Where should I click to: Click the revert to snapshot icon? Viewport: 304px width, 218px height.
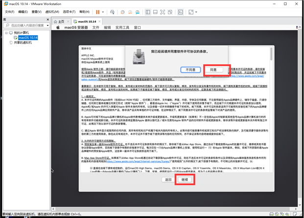coord(130,12)
